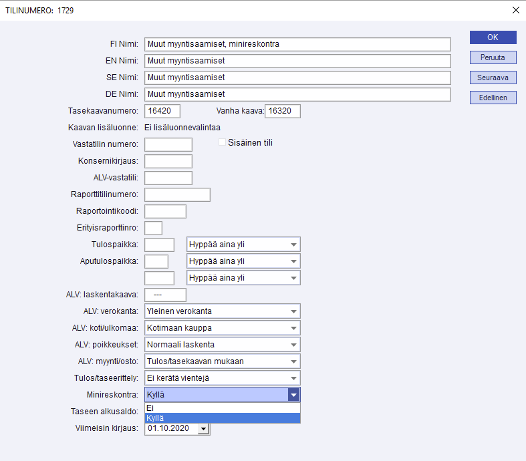
Task: Select 'Ei' in Minireskontra list
Action: (x=222, y=408)
